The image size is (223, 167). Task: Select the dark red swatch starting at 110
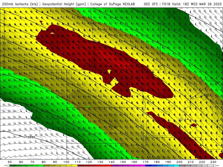80,166
